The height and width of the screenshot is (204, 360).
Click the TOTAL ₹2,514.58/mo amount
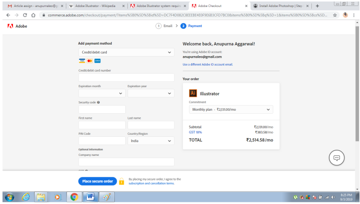pyautogui.click(x=260, y=140)
